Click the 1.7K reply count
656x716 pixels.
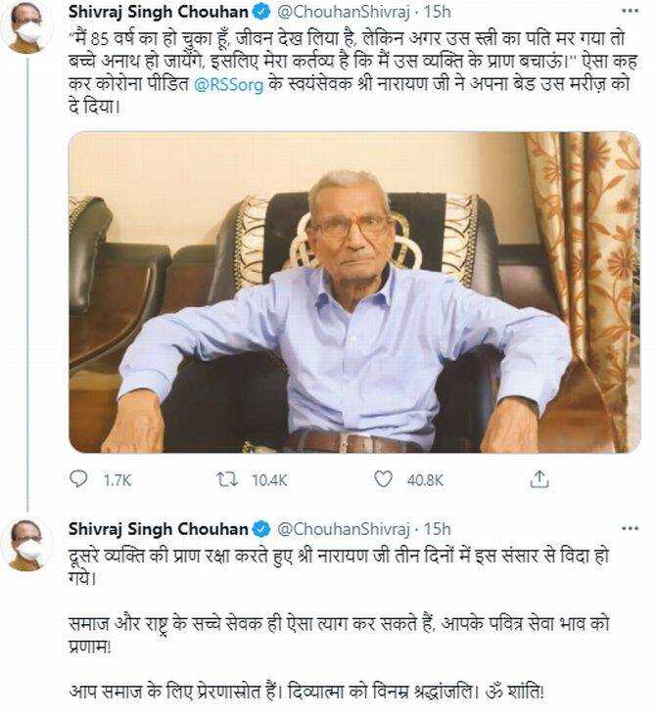click(x=117, y=480)
